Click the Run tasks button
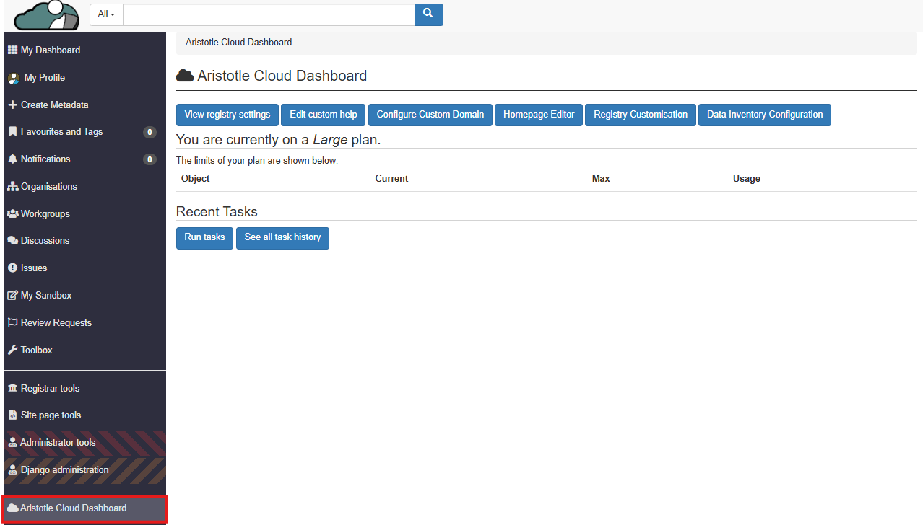This screenshot has height=525, width=923. pos(204,237)
